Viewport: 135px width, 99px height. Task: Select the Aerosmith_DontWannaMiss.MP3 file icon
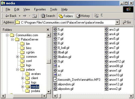[55, 79]
